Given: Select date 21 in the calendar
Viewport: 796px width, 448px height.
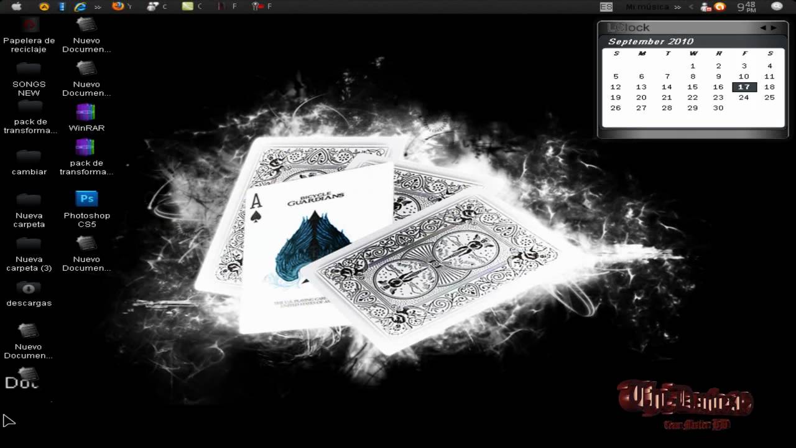Looking at the screenshot, I should point(667,98).
